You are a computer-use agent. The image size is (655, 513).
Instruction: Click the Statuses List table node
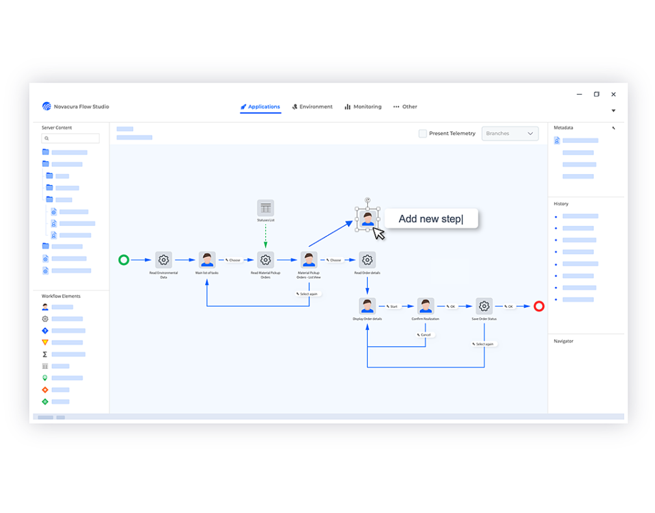point(265,208)
